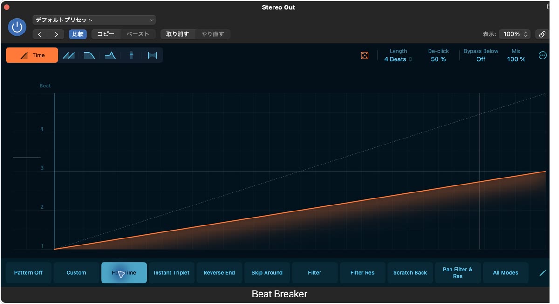
Task: Open the 表示 100% zoom dropdown
Action: click(x=515, y=34)
